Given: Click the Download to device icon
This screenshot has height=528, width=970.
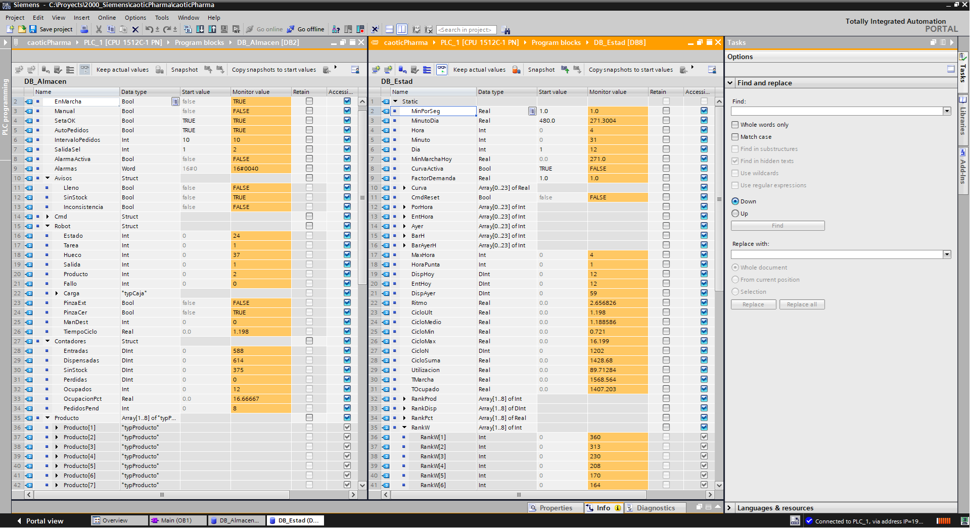Looking at the screenshot, I should (x=200, y=29).
